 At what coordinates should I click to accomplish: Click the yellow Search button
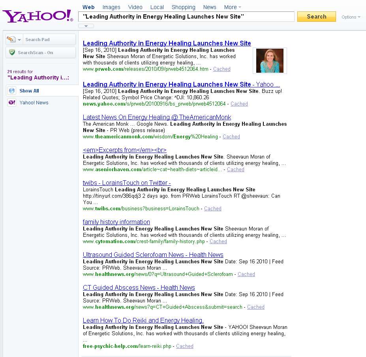[x=317, y=17]
